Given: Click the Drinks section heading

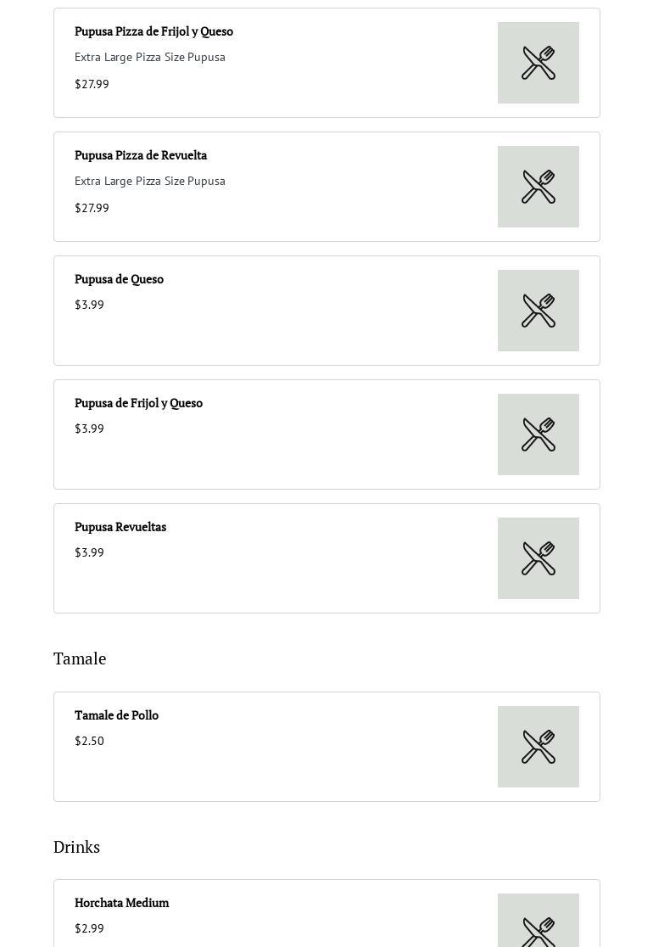Looking at the screenshot, I should (76, 847).
